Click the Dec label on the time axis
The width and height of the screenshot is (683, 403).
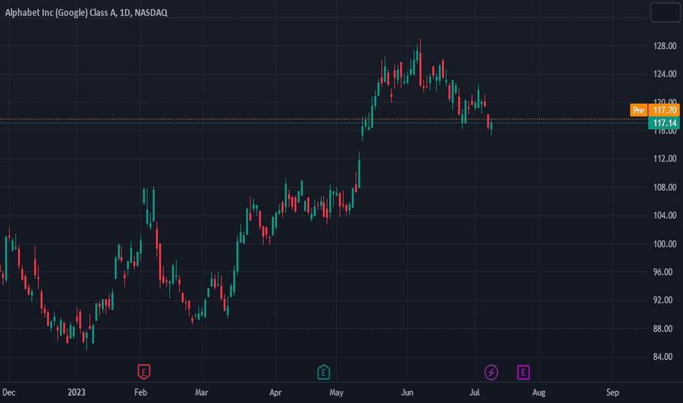(x=9, y=393)
